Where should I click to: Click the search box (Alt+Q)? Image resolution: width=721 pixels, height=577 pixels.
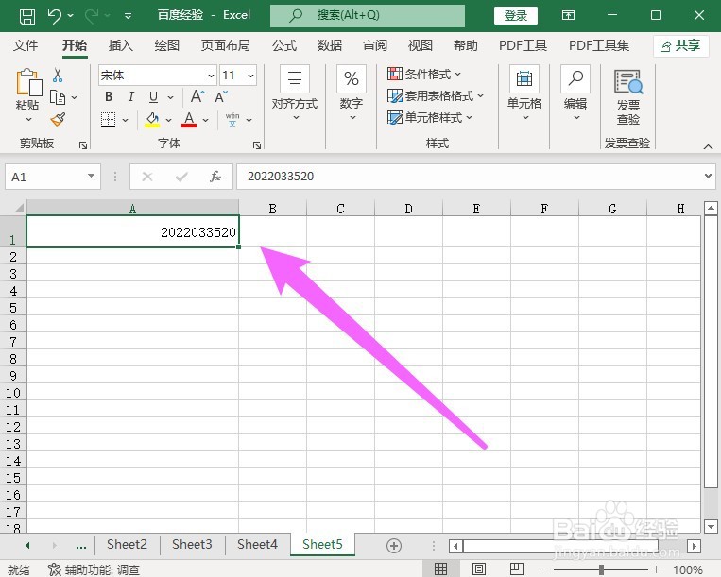[368, 16]
